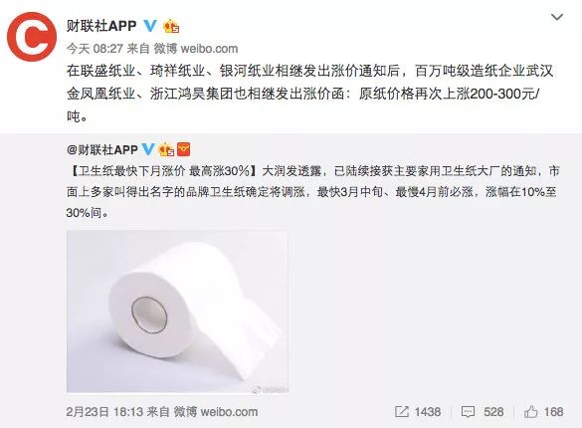
Task: Open the toilet paper roll image
Action: click(177, 312)
